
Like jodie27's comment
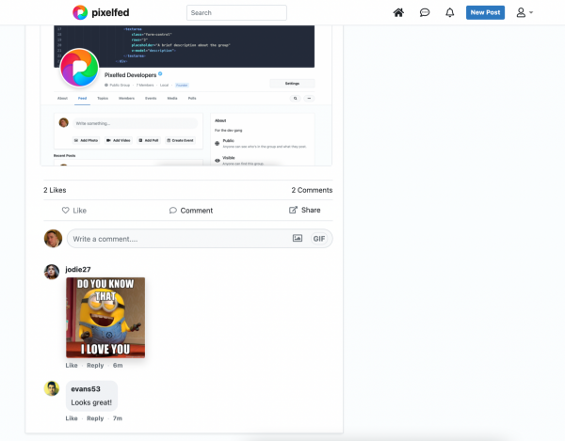(72, 365)
